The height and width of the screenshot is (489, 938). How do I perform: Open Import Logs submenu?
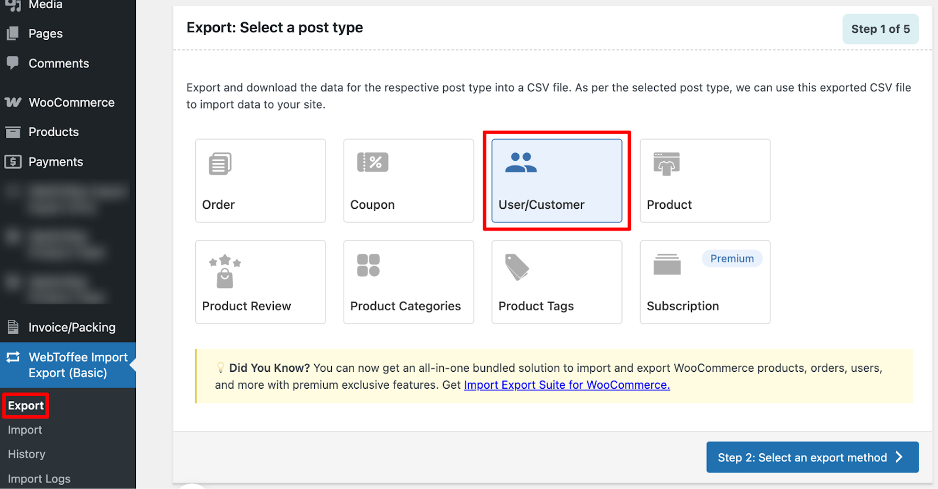(39, 478)
